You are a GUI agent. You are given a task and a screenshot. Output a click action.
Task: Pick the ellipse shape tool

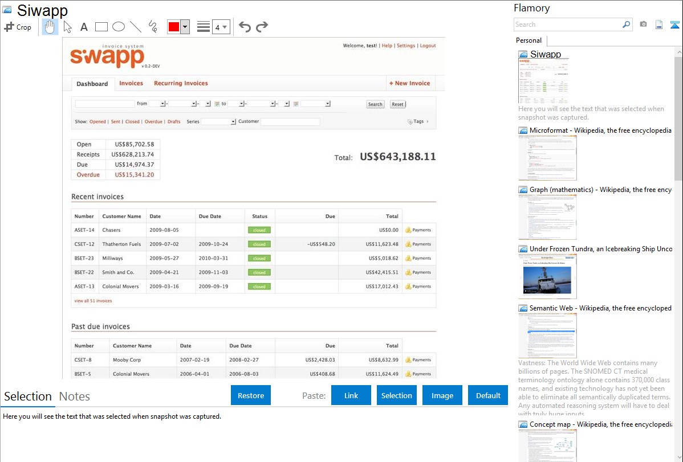tap(119, 27)
